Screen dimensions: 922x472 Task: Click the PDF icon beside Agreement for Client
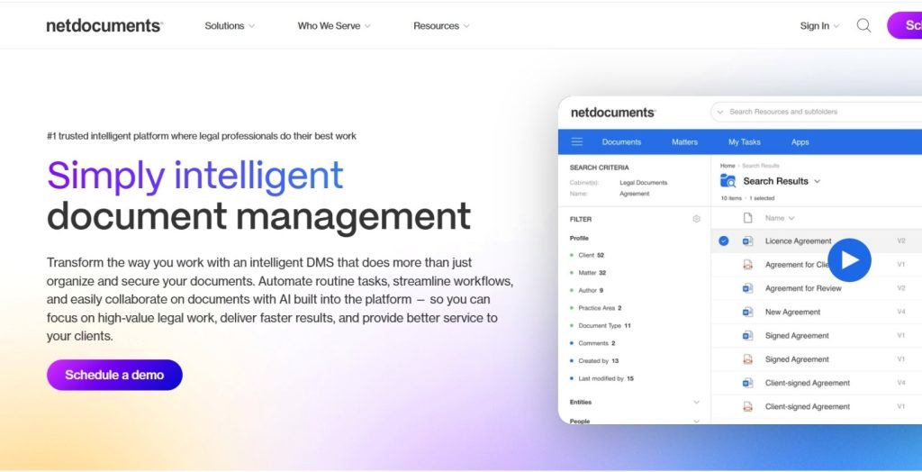point(747,265)
